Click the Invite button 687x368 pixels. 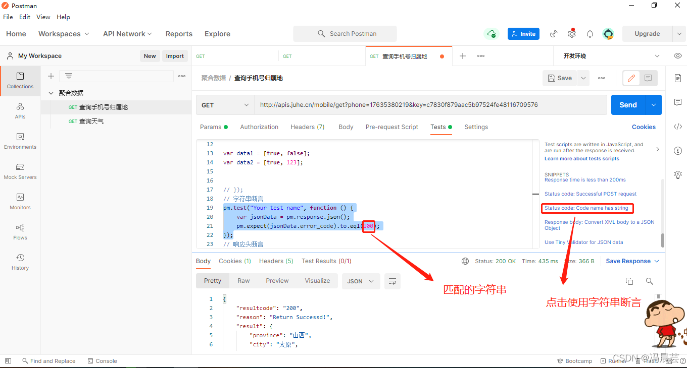pos(523,34)
